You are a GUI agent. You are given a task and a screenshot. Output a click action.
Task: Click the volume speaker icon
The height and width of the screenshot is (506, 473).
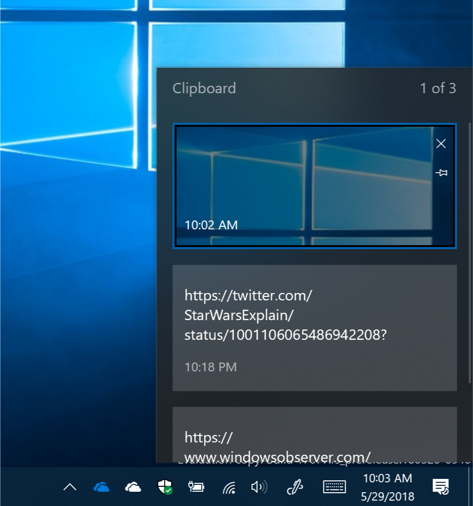coord(259,487)
